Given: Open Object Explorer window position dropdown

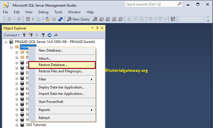Looking at the screenshot, I should (93, 28).
